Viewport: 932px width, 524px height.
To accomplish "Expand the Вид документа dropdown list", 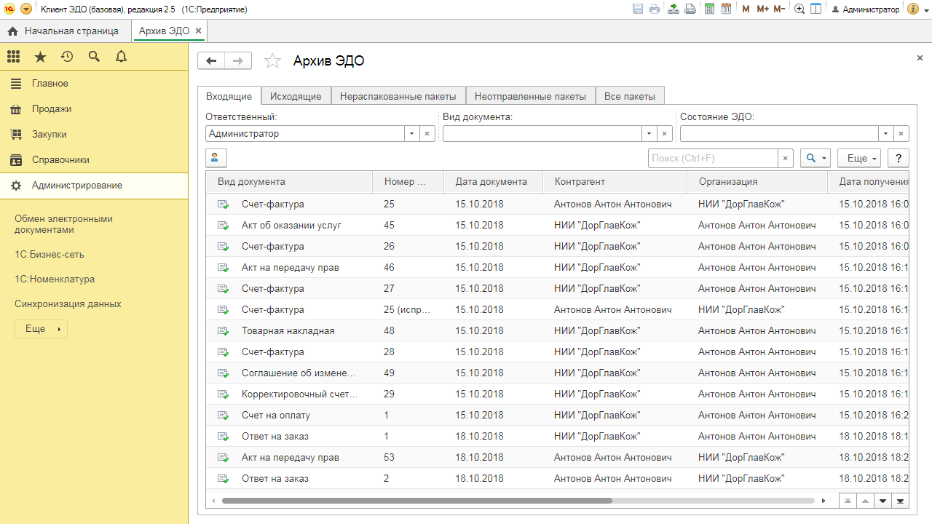I will click(x=649, y=134).
